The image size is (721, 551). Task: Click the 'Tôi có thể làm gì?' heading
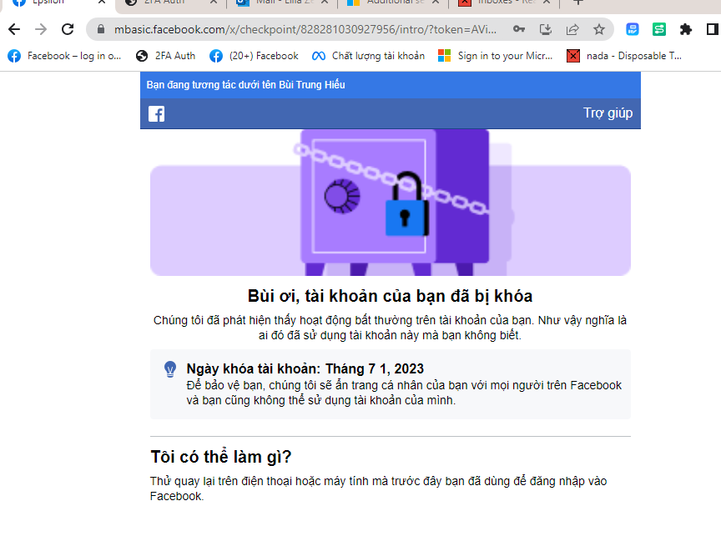[220, 457]
